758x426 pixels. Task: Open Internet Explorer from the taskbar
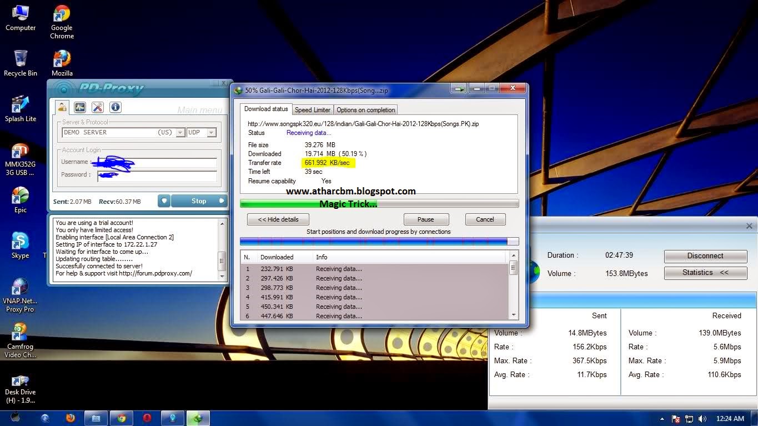click(45, 418)
